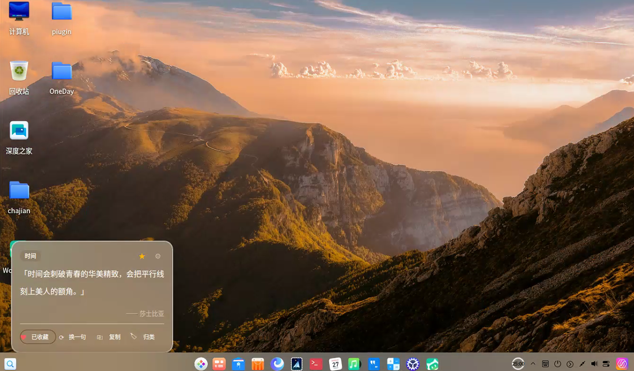Open the blue quotation-mark app in dock
This screenshot has width=634, height=371.
point(374,364)
